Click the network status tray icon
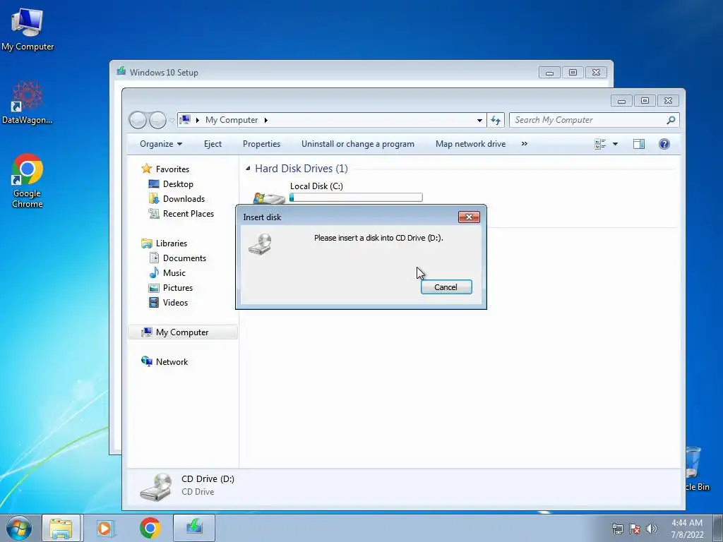 click(x=617, y=529)
